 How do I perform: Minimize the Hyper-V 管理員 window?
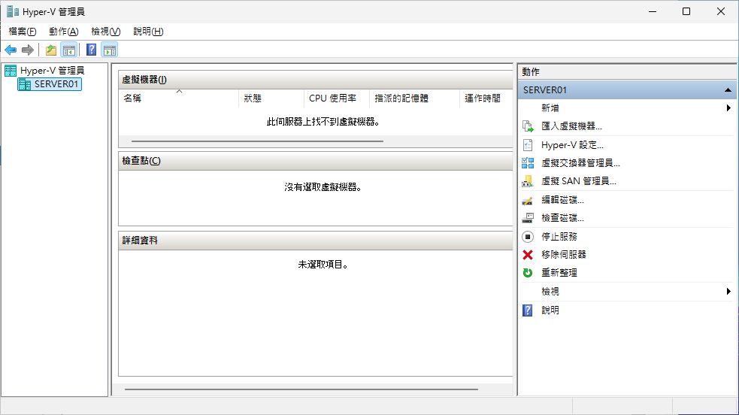pos(653,11)
